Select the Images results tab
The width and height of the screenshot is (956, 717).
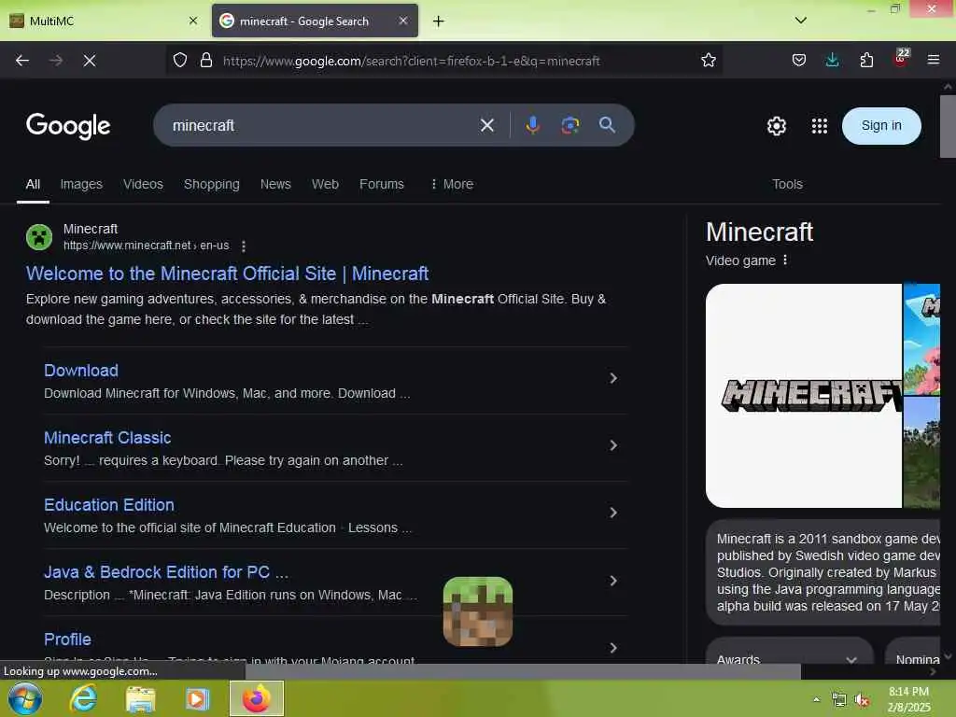pyautogui.click(x=81, y=184)
